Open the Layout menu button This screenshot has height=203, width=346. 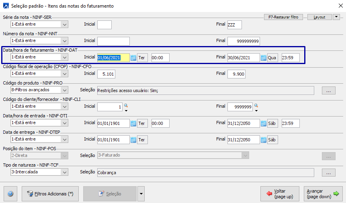319,17
